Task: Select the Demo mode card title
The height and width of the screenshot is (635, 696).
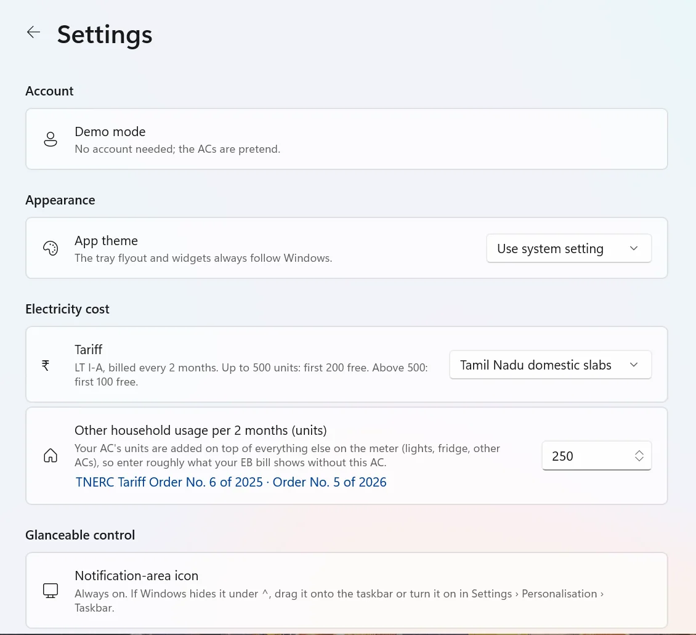Action: click(x=110, y=131)
